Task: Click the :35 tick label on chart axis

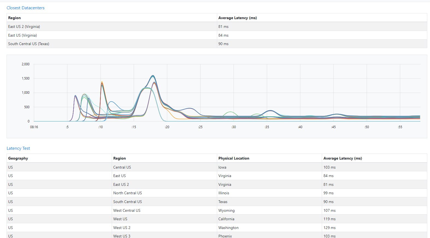Action: tap(267, 127)
